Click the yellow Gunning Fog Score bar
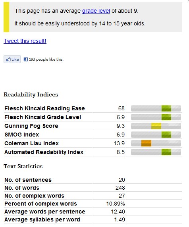The height and width of the screenshot is (227, 189). coord(156,126)
